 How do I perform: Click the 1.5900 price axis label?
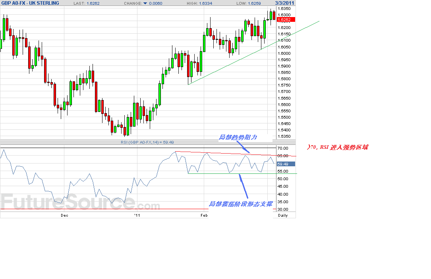pos(284,66)
